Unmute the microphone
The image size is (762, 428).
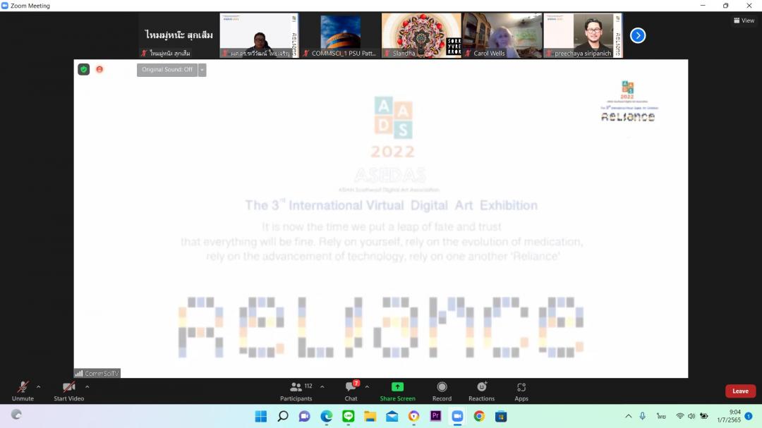(x=23, y=387)
